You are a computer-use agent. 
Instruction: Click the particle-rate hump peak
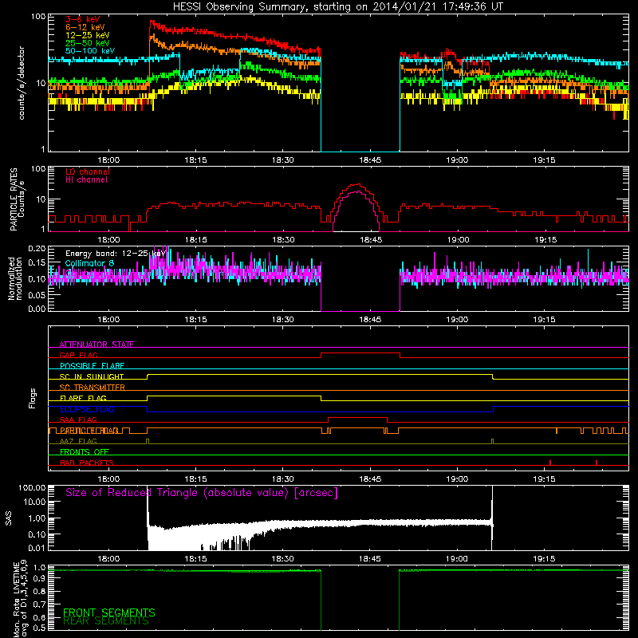(356, 185)
